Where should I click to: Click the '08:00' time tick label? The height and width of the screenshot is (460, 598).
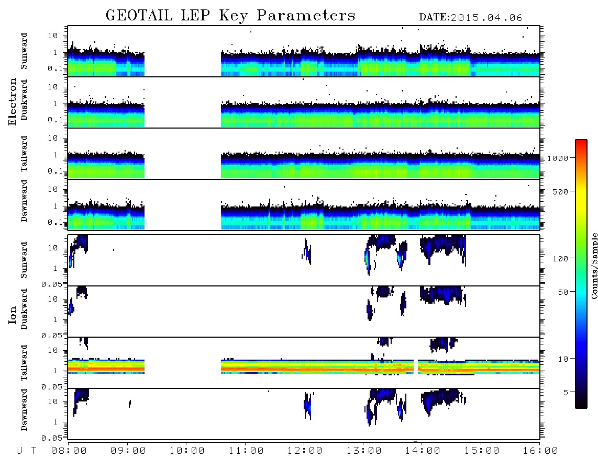point(69,451)
